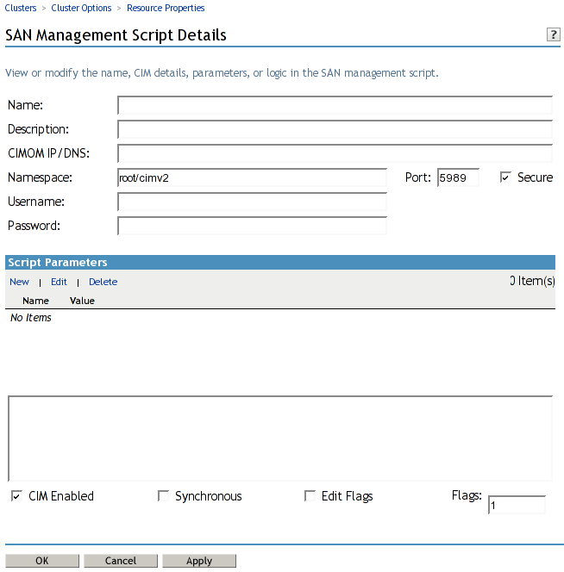Disable the CIM Enabled checkbox

(x=16, y=496)
